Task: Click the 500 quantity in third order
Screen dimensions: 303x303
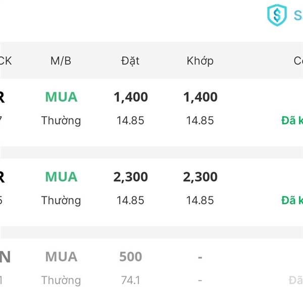Action: point(130,257)
